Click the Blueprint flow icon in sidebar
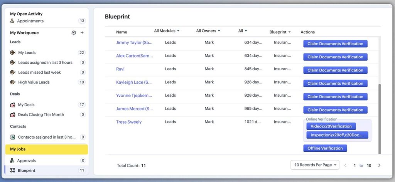This screenshot has width=395, height=182. (x=13, y=170)
